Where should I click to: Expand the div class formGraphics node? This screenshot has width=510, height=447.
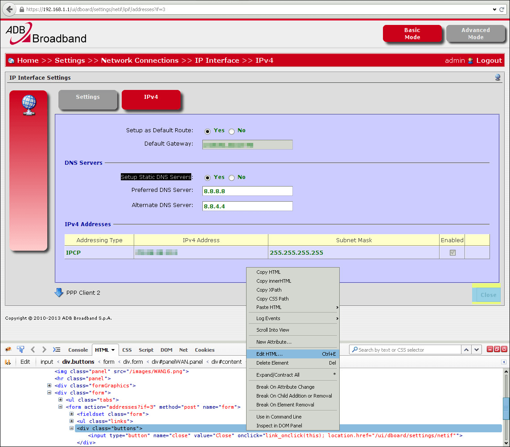click(x=49, y=385)
